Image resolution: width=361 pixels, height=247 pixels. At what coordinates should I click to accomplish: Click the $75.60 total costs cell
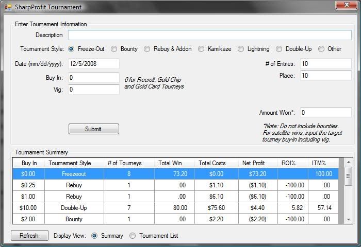(x=217, y=208)
